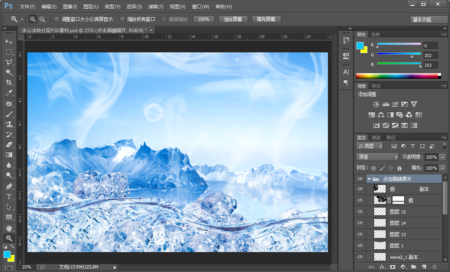Select the Eraser tool
The height and width of the screenshot is (272, 450).
9,145
